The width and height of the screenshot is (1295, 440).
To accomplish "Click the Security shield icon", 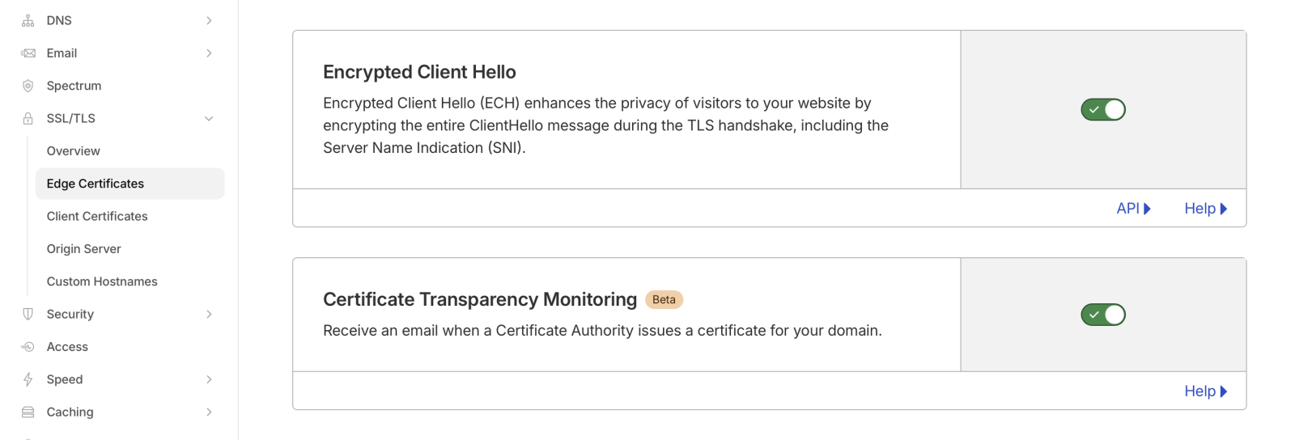I will 28,314.
